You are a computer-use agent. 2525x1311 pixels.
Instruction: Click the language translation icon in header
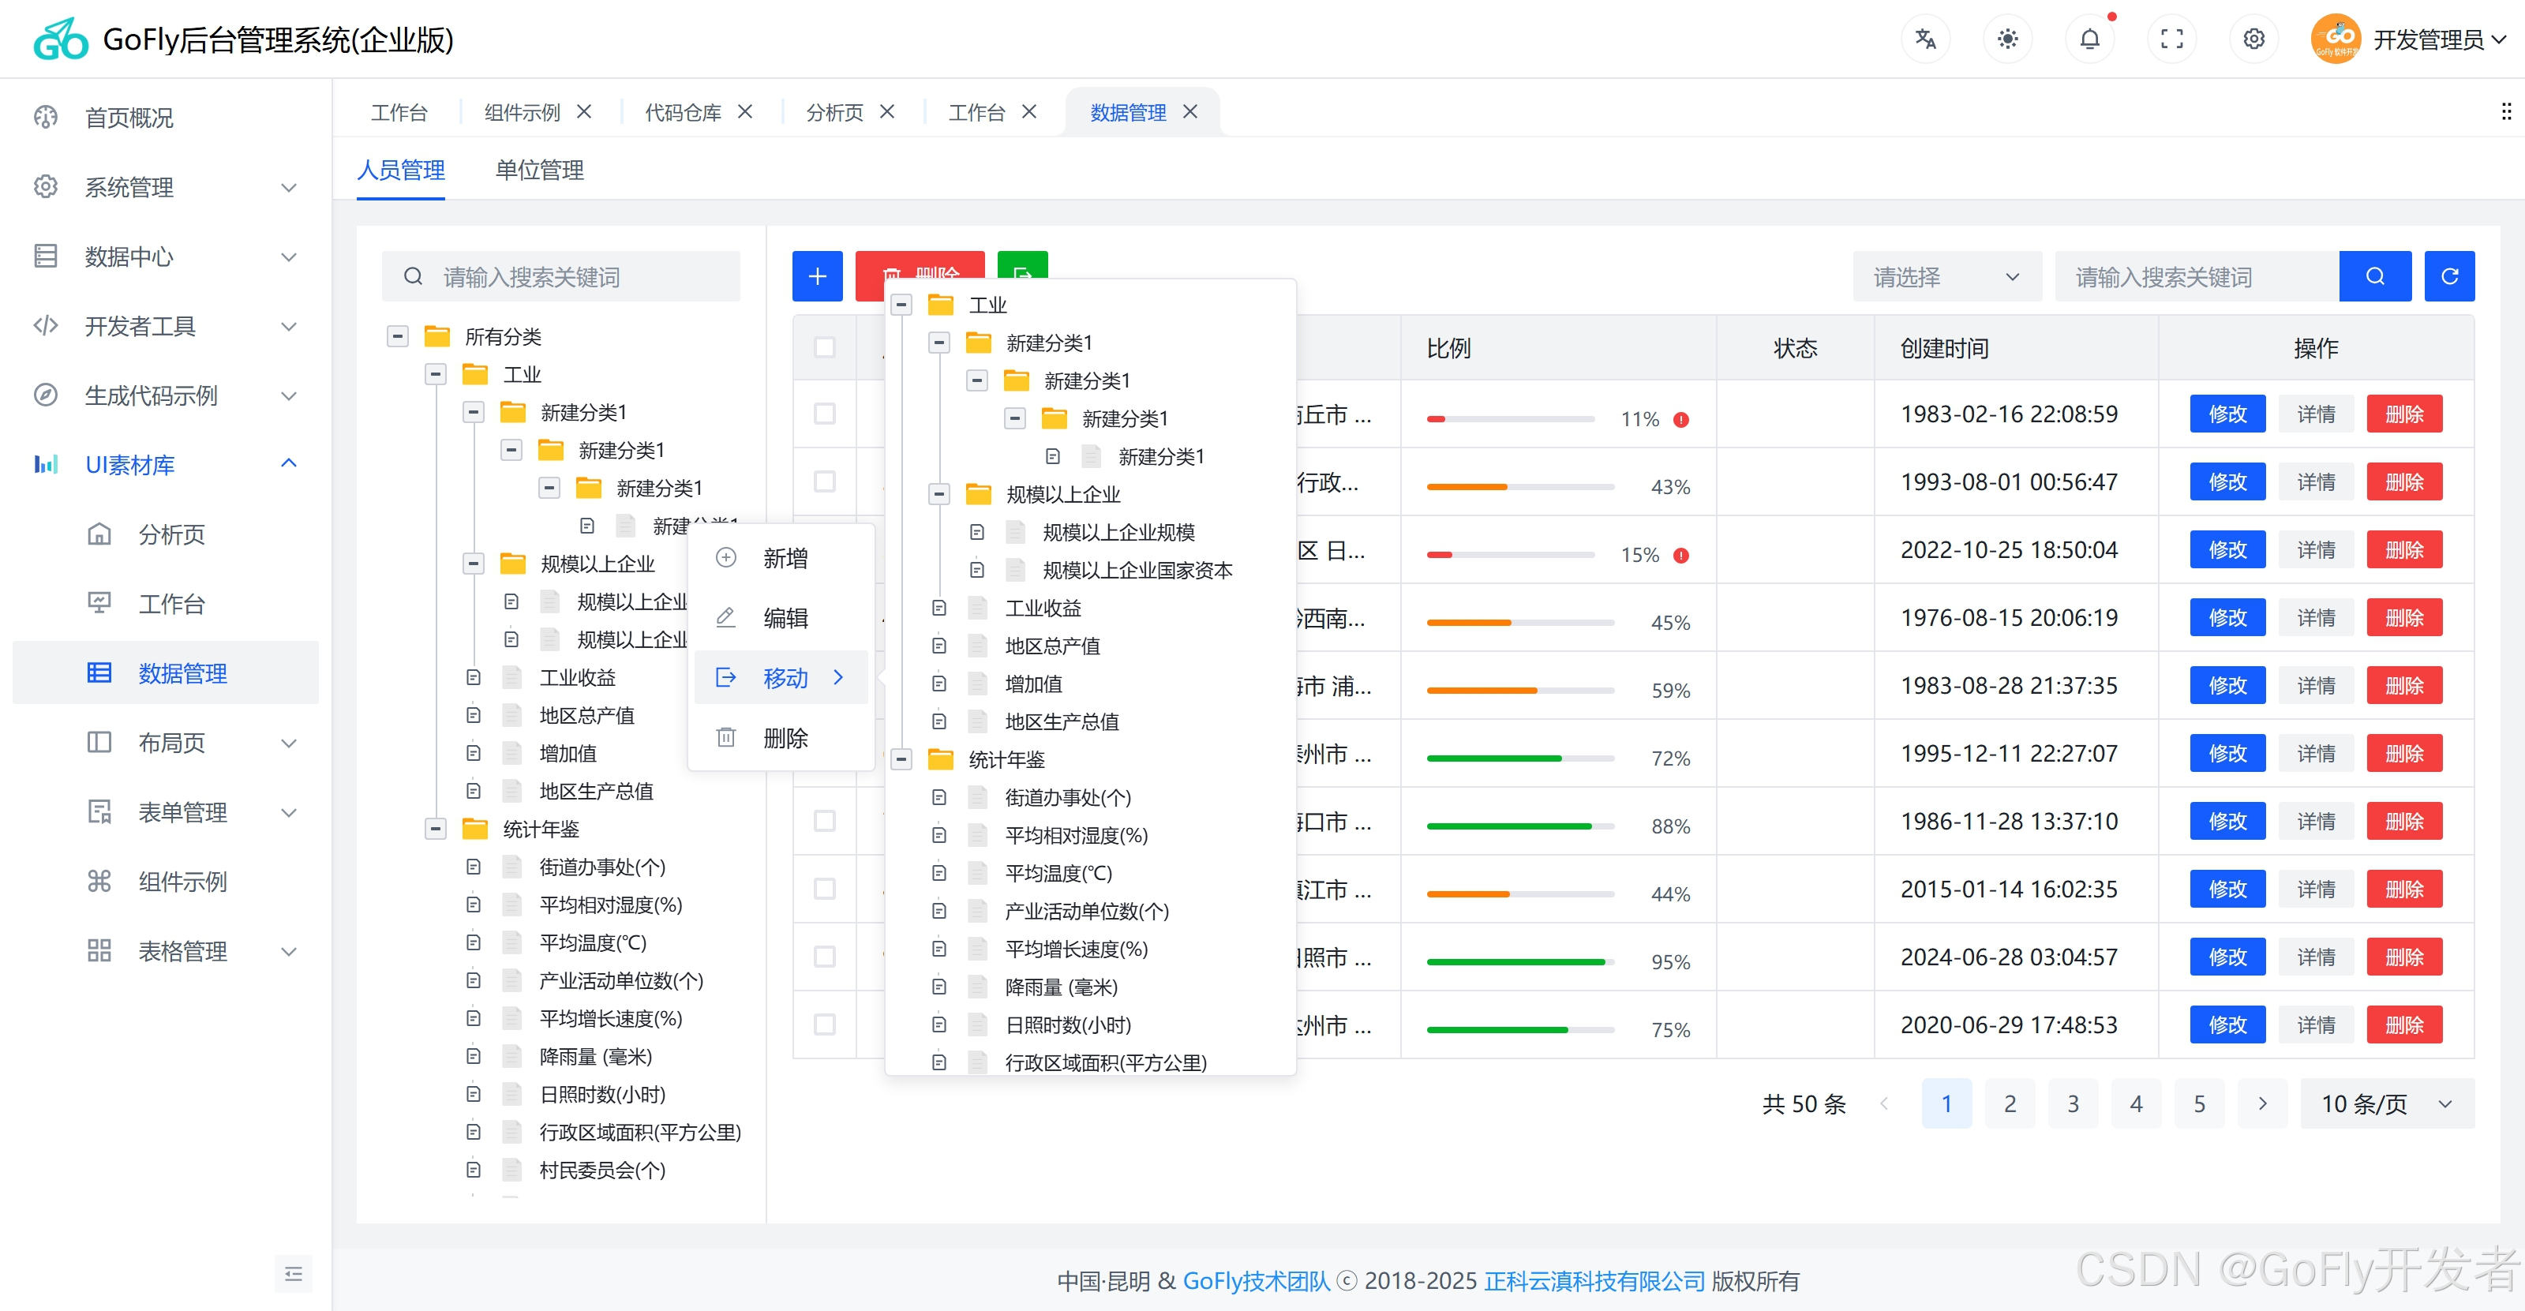pyautogui.click(x=1925, y=39)
